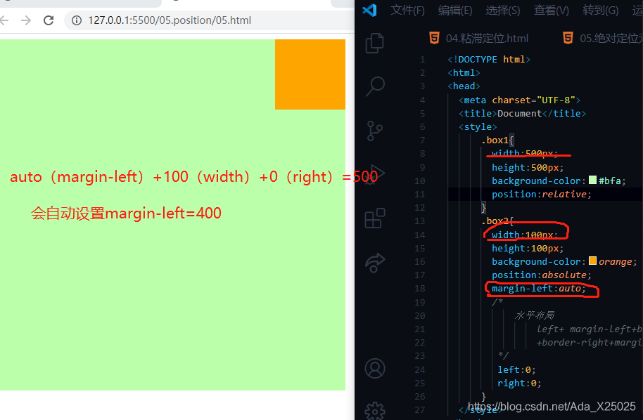Open the Live Share icon in activity bar
This screenshot has width=643, height=420.
tap(375, 263)
